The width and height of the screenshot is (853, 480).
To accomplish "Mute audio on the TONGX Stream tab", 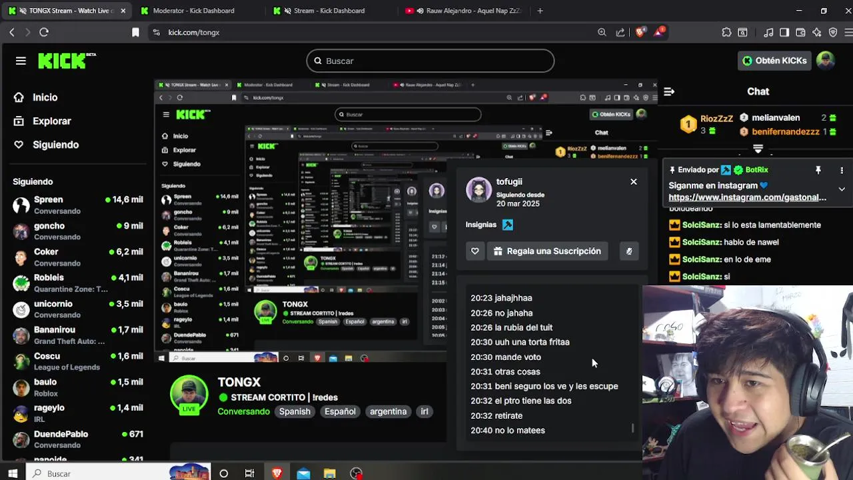I will (23, 11).
